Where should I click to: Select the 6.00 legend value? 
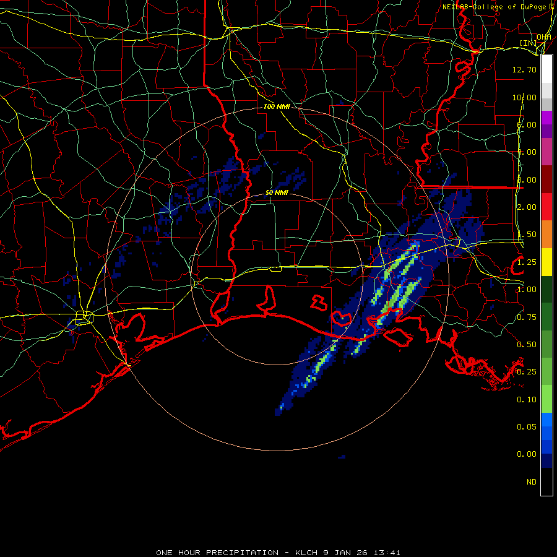pyautogui.click(x=527, y=124)
